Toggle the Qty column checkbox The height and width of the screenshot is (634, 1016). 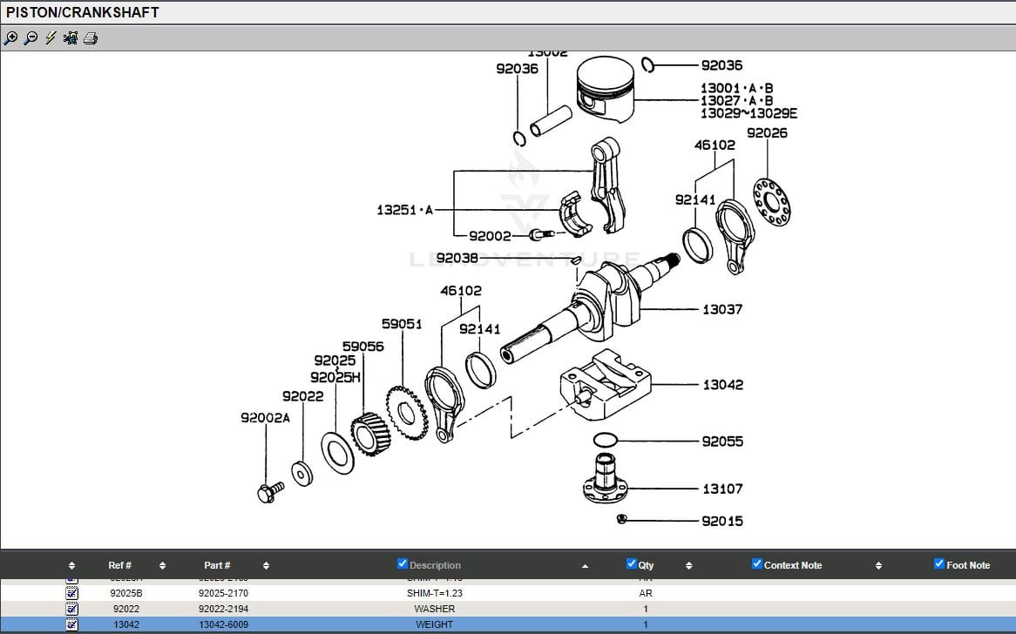[632, 564]
